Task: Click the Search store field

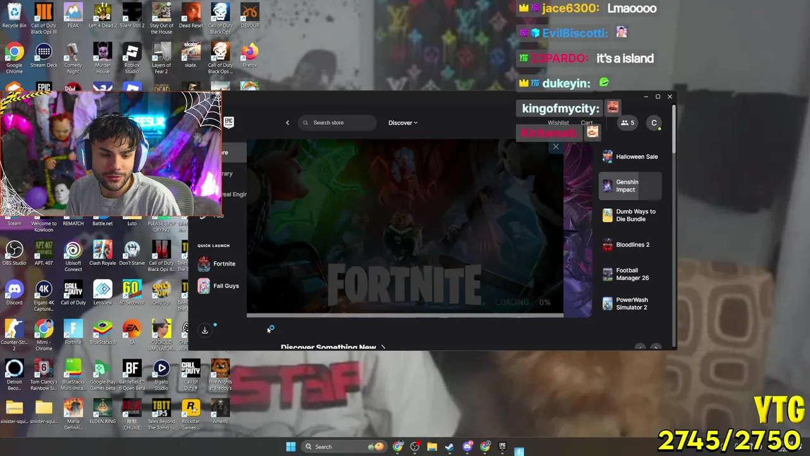Action: [x=338, y=123]
